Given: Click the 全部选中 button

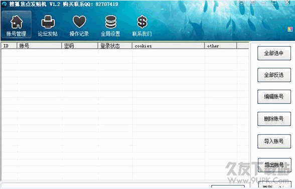Looking at the screenshot, I should pyautogui.click(x=274, y=53).
